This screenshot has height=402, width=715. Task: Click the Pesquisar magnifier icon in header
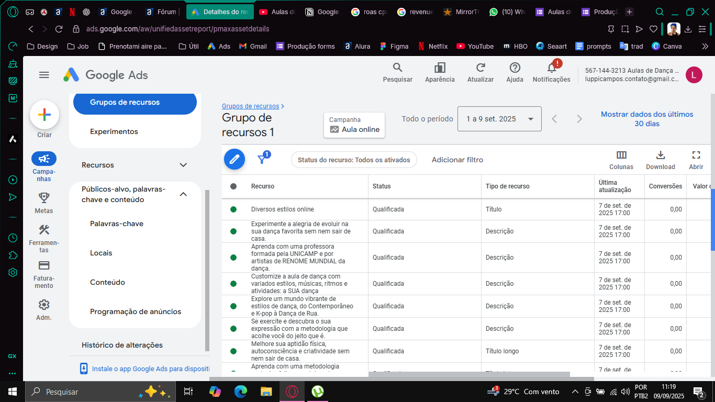(398, 68)
